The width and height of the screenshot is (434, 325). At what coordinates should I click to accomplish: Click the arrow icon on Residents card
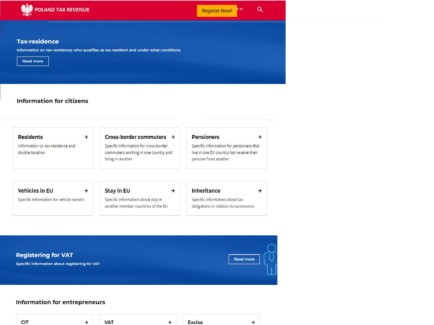click(x=86, y=137)
